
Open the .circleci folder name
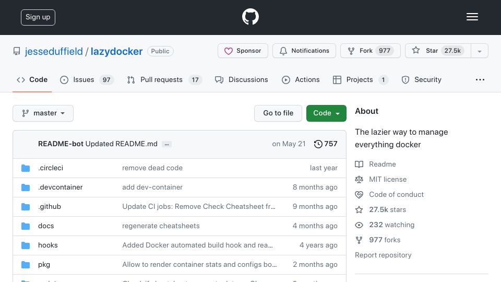(51, 168)
